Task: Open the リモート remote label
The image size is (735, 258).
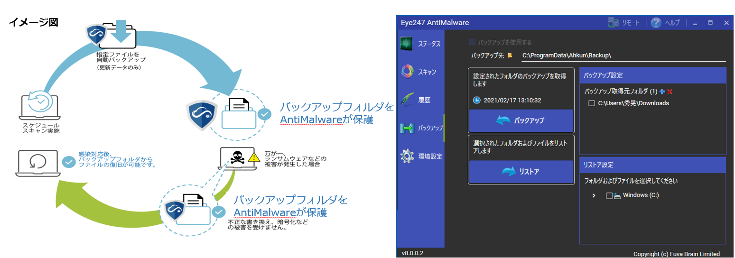Action: coord(631,23)
